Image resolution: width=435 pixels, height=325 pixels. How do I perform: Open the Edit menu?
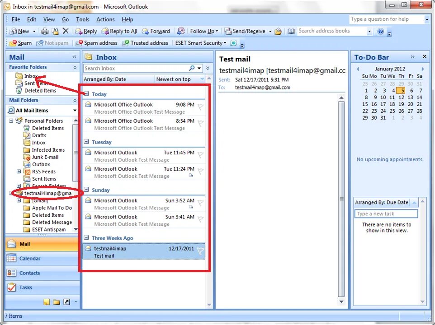click(32, 19)
